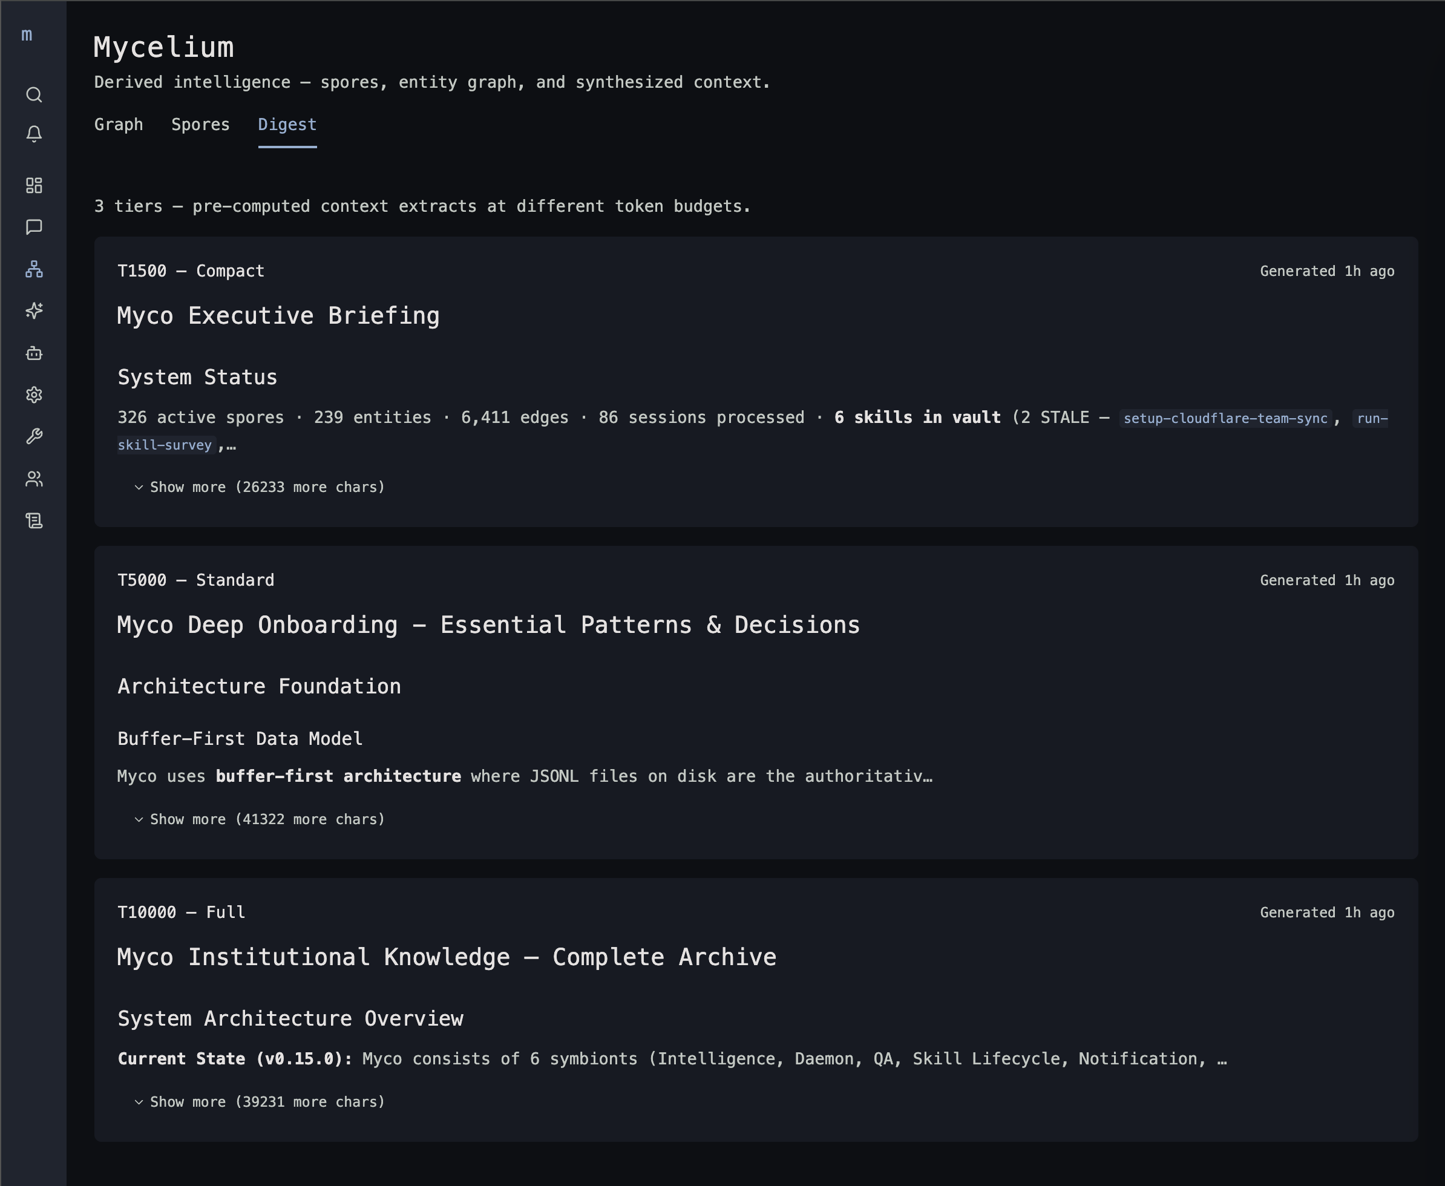Open notifications via the bell icon
1445x1186 pixels.
coord(33,134)
